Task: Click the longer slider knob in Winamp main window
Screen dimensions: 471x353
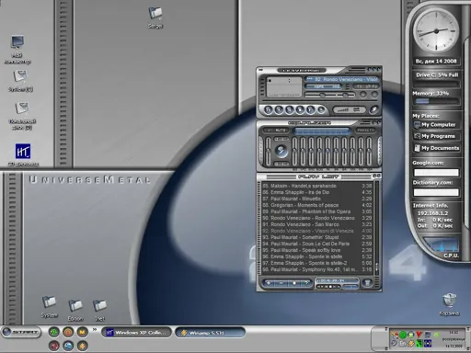Action: (322, 95)
